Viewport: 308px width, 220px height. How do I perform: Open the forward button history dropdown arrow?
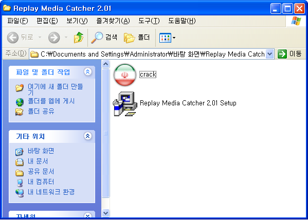click(x=66, y=38)
